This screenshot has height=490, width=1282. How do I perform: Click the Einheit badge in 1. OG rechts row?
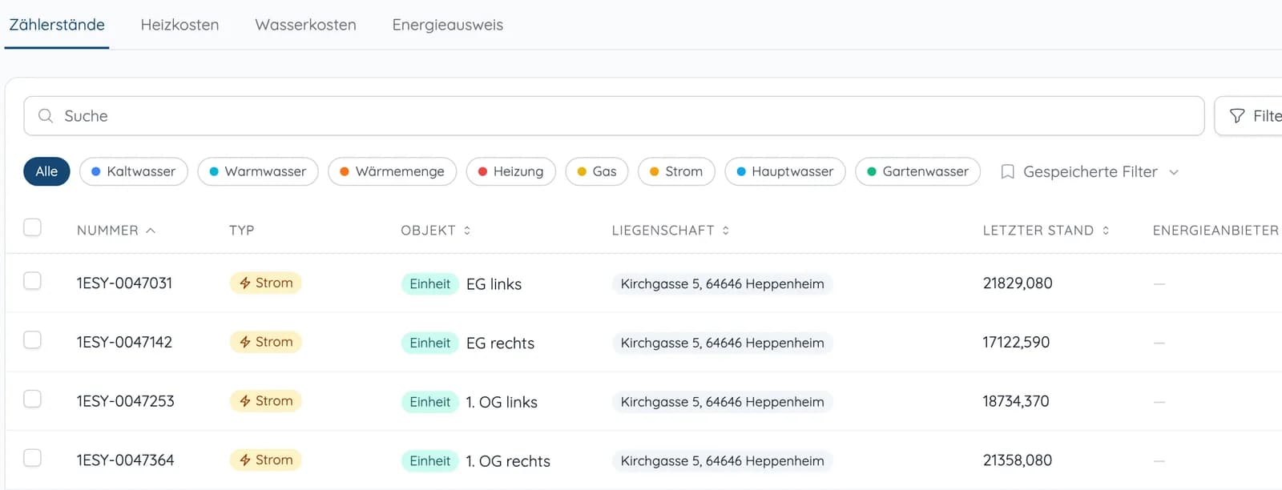(430, 461)
